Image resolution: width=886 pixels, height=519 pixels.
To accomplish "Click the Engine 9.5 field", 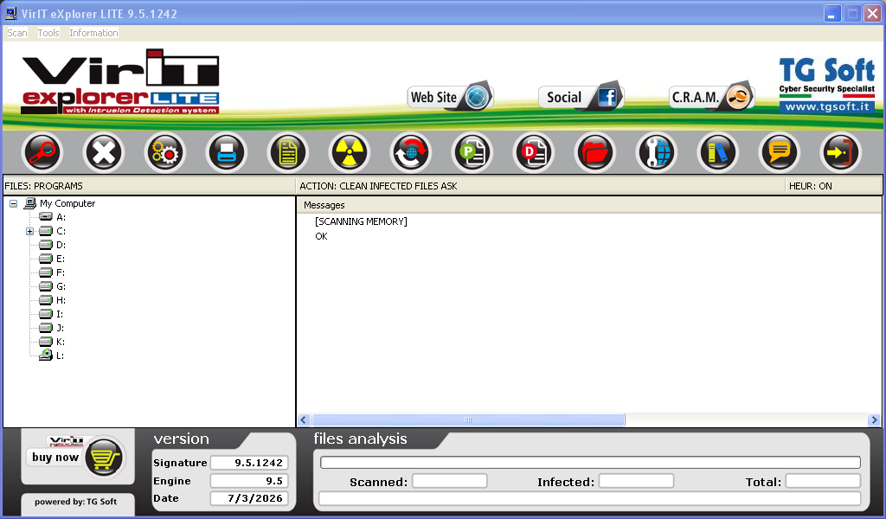I will point(249,481).
